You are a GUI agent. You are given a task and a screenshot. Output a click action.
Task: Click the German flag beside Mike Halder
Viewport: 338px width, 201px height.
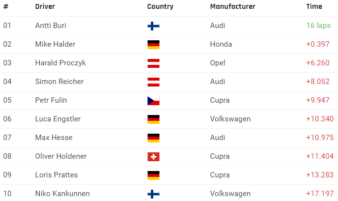point(153,45)
